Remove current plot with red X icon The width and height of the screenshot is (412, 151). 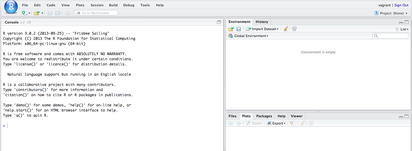292,123
